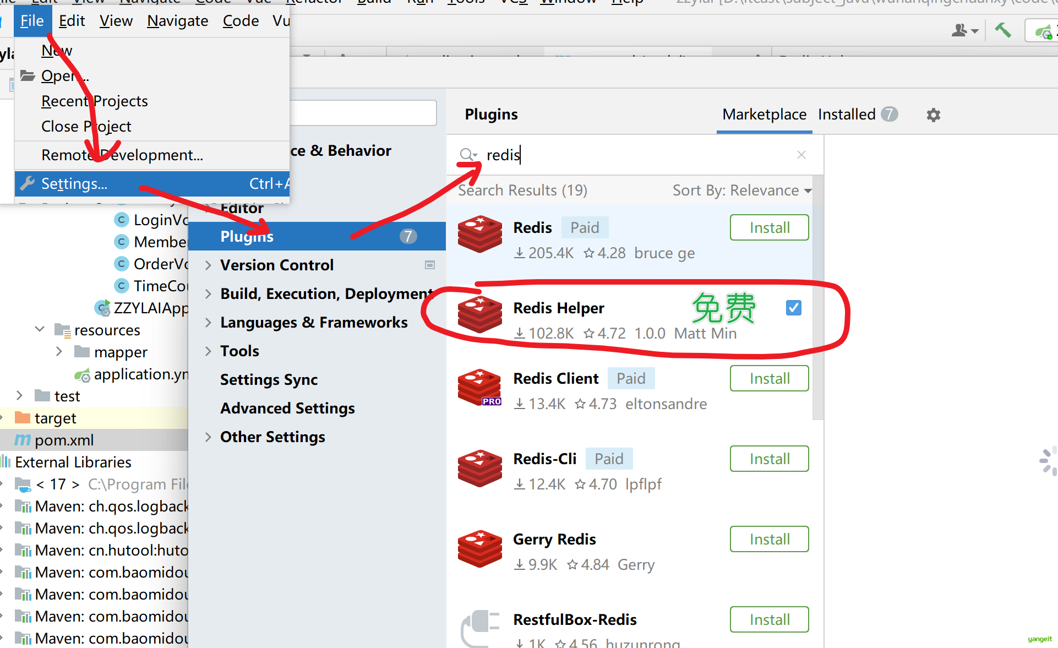Open the Redis Helper plugin title

tap(559, 308)
